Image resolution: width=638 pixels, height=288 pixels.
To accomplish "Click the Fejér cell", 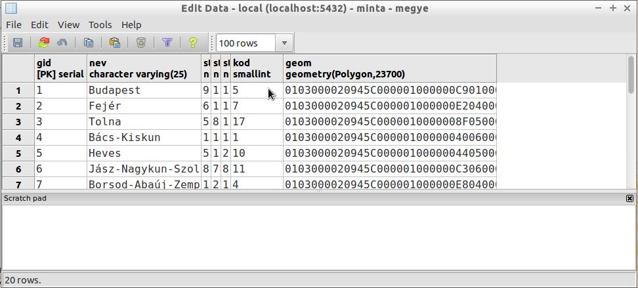I will click(144, 106).
